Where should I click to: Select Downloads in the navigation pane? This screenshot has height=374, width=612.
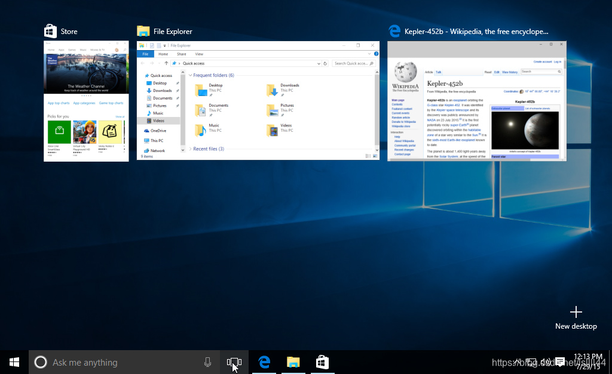point(159,91)
